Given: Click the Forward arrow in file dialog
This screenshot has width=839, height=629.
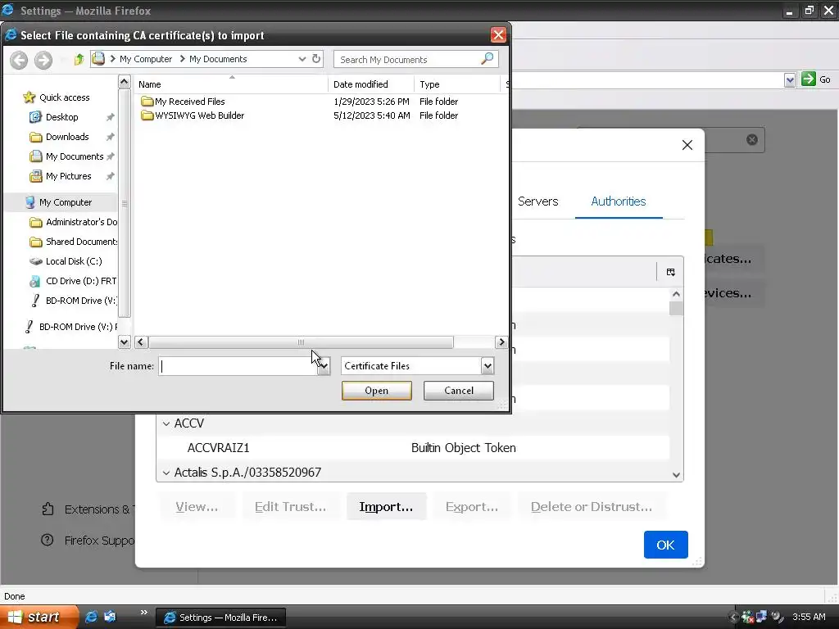Looking at the screenshot, I should pos(43,59).
